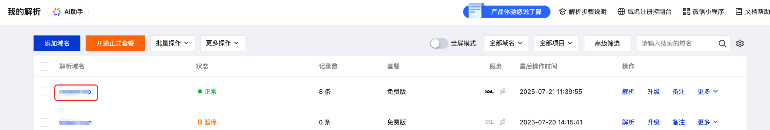Expand 全部域名 filter dropdown
The image size is (770, 130).
(506, 43)
